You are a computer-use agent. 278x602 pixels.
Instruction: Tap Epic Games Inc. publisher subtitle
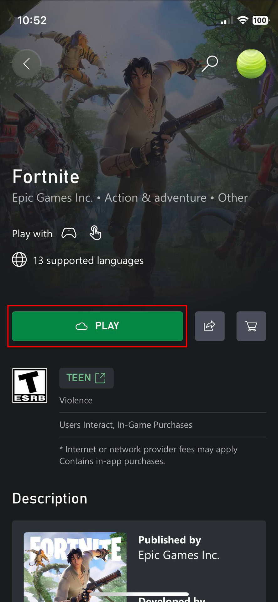[52, 198]
